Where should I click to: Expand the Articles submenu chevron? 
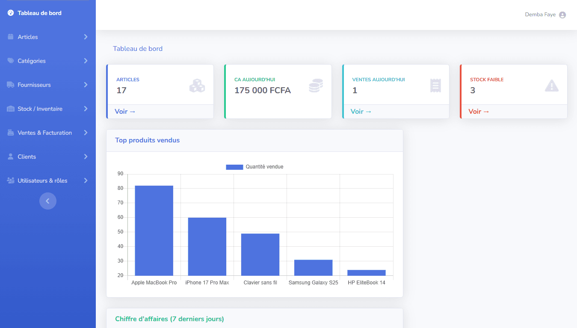point(86,37)
